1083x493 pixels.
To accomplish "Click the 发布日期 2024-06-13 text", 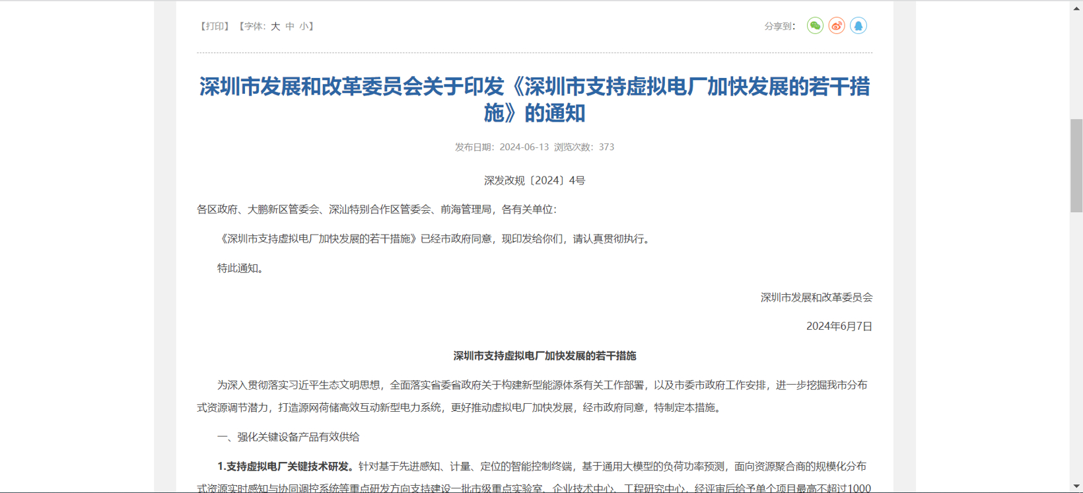I will [x=502, y=147].
